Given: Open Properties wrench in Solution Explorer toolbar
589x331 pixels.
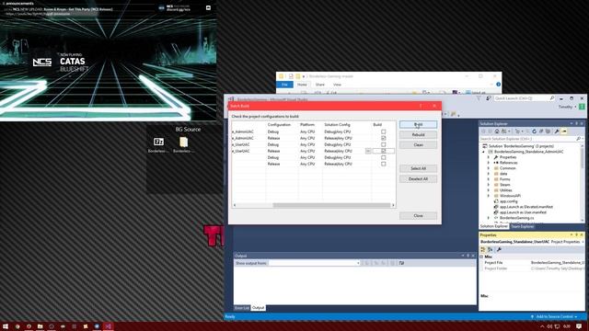Looking at the screenshot, I should point(557,131).
